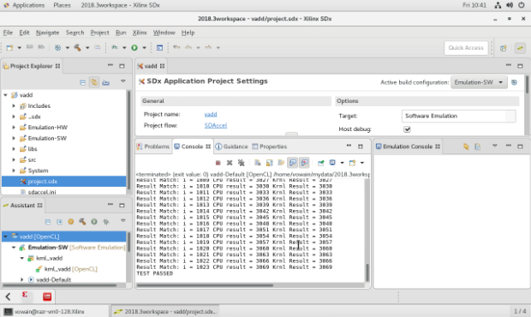Open the Open Console dropdown arrow
The width and height of the screenshot is (531, 317).
[x=362, y=164]
